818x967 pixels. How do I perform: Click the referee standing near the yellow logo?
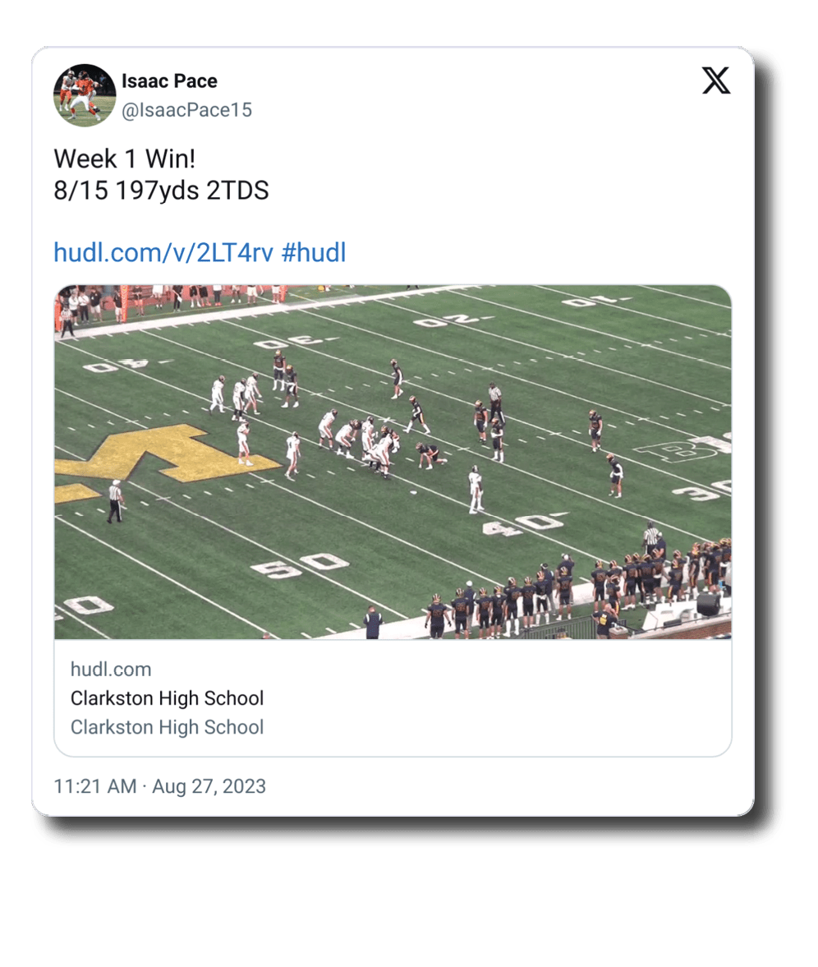[115, 501]
